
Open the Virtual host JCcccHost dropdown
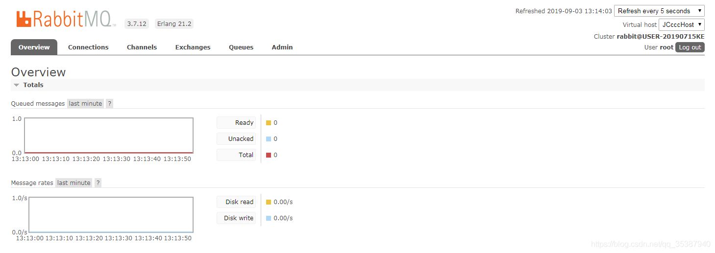[x=682, y=24]
